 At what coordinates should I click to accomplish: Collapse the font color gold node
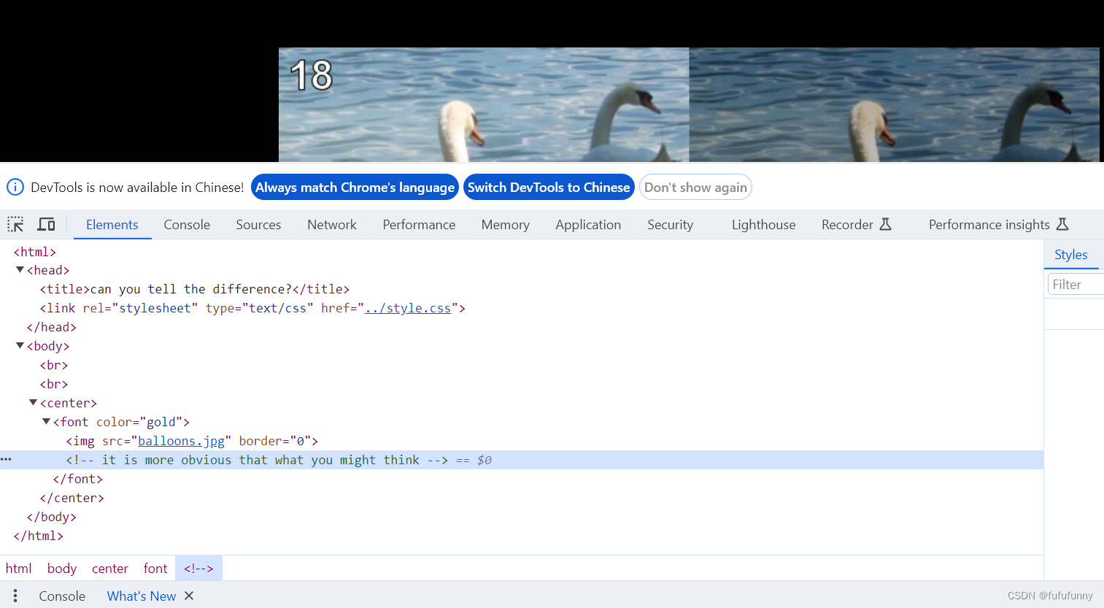click(46, 421)
